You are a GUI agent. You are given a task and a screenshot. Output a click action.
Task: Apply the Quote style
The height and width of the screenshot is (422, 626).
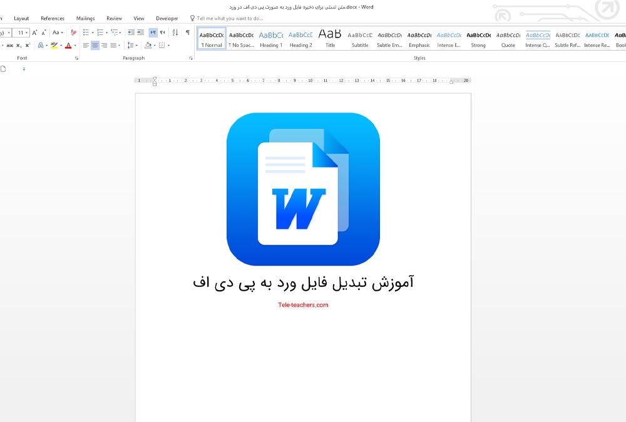(x=508, y=39)
